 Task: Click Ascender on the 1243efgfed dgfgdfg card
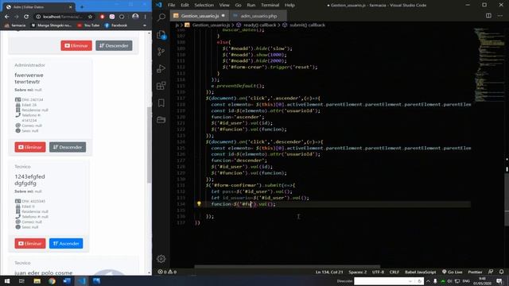point(66,244)
